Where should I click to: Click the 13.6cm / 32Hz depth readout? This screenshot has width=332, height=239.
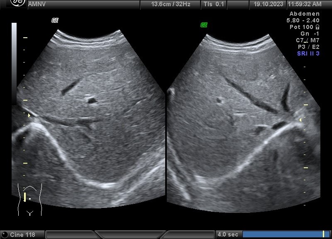pyautogui.click(x=171, y=4)
